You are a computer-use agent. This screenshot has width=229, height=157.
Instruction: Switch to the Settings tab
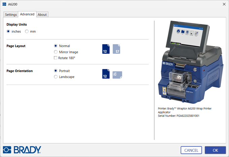[x=11, y=14]
